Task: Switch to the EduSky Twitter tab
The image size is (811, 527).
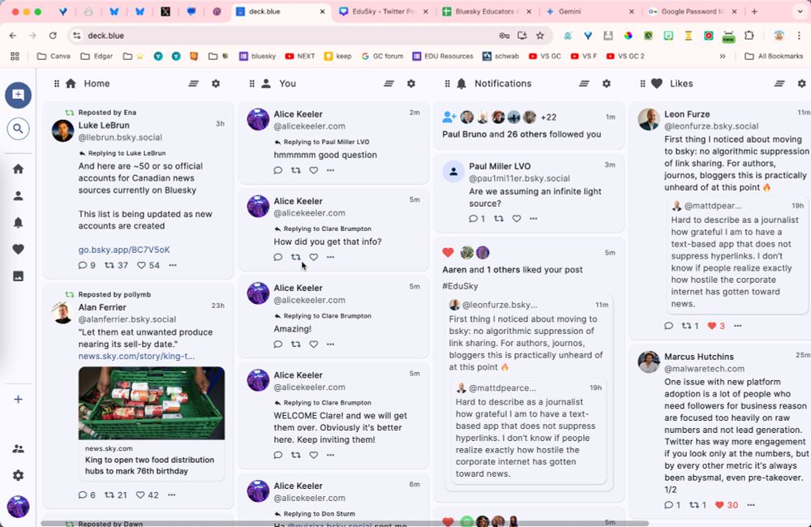Action: [x=384, y=11]
